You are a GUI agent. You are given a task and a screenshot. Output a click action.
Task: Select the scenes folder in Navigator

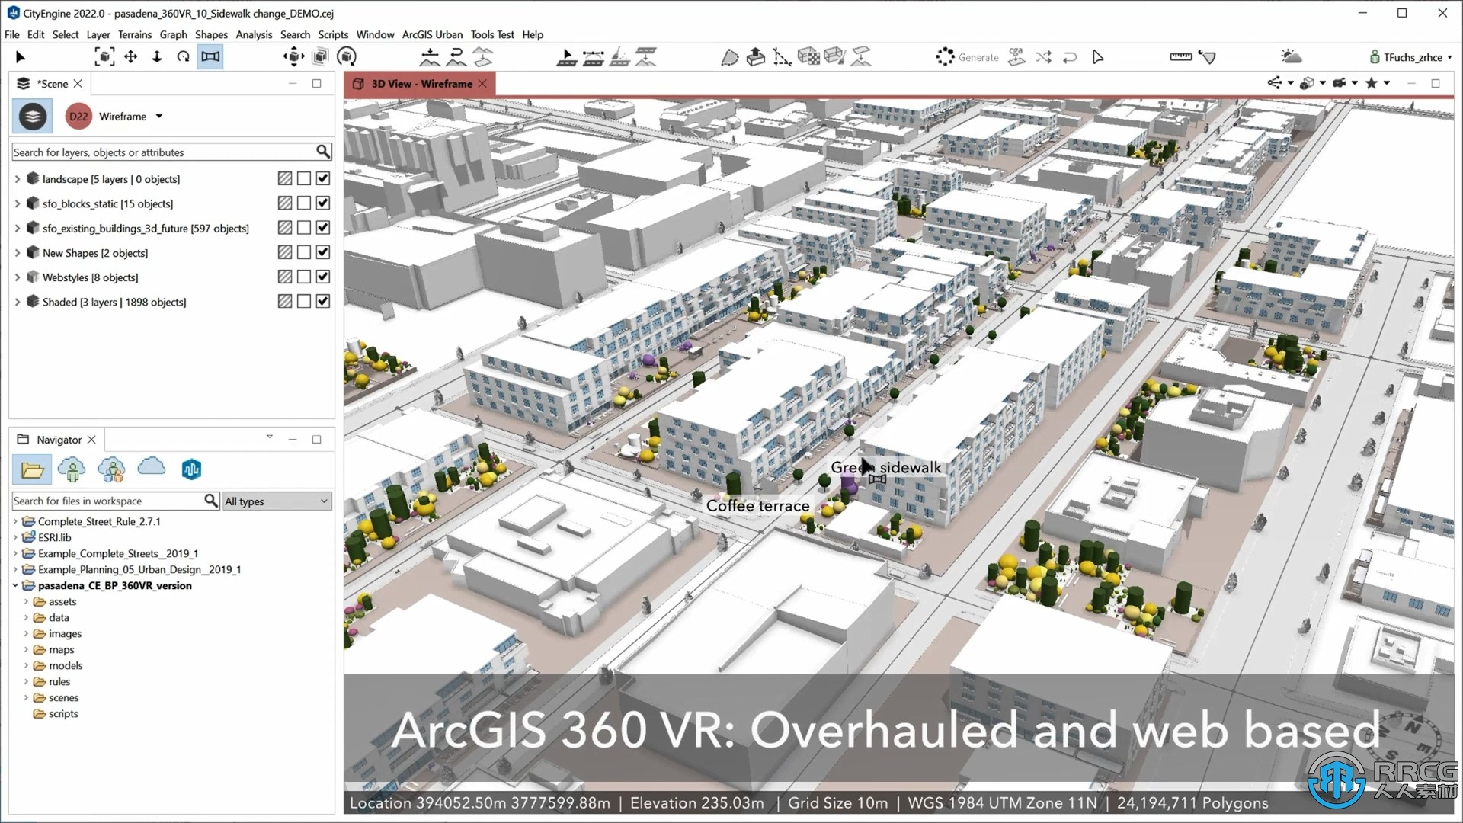tap(63, 697)
